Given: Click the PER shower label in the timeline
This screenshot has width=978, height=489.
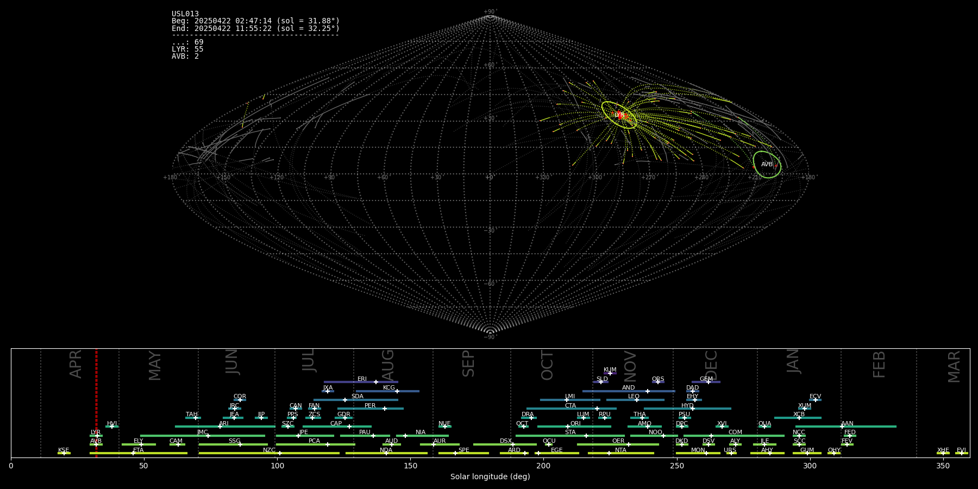Looking at the screenshot, I should pos(370,406).
